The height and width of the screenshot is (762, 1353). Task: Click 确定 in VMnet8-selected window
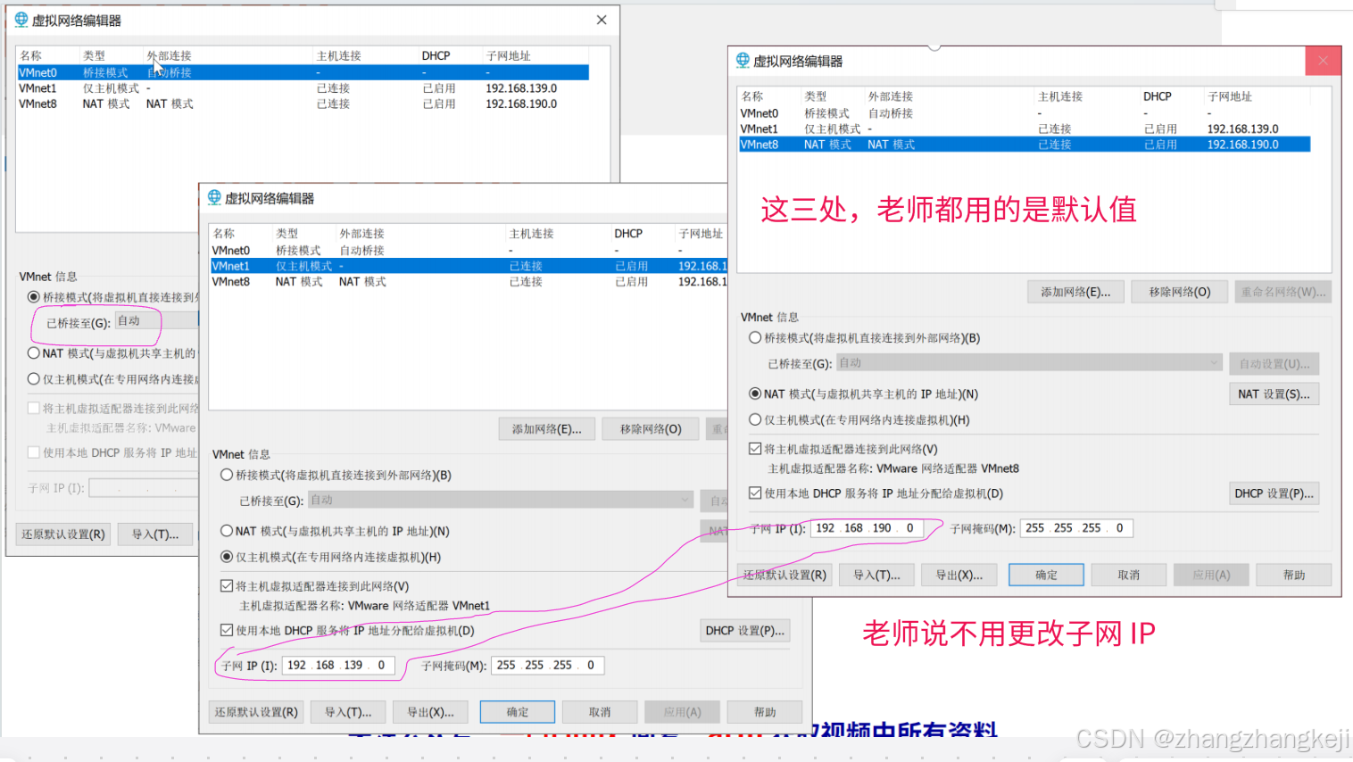click(x=1046, y=575)
